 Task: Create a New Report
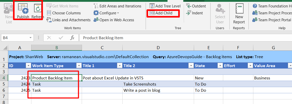point(239,14)
